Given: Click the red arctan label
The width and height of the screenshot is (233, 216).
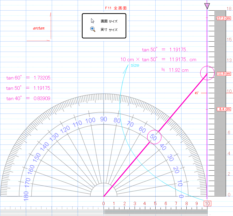Looking at the screenshot, I should click(x=39, y=28).
